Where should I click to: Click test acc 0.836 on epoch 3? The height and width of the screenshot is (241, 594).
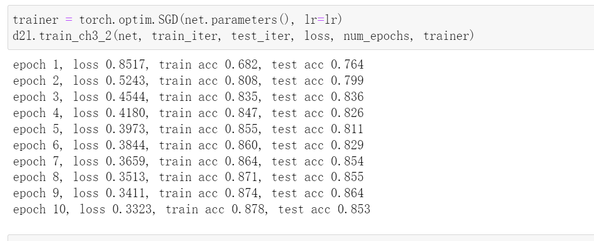(317, 97)
